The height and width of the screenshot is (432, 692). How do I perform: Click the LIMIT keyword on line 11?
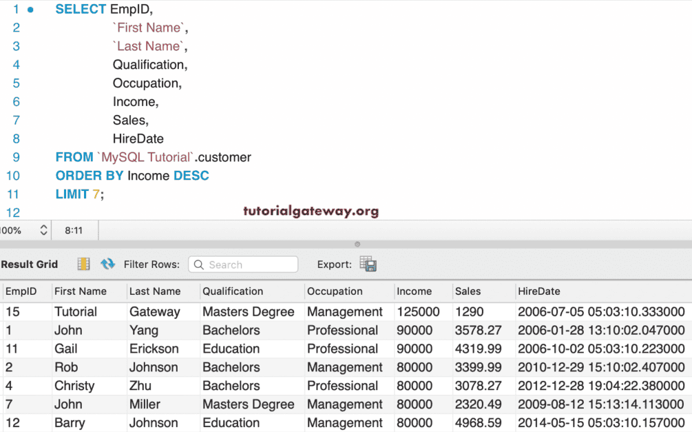coord(72,195)
